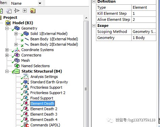The image size is (160, 127).
Task: Select Mesh tree item
Action: coord(26,60)
